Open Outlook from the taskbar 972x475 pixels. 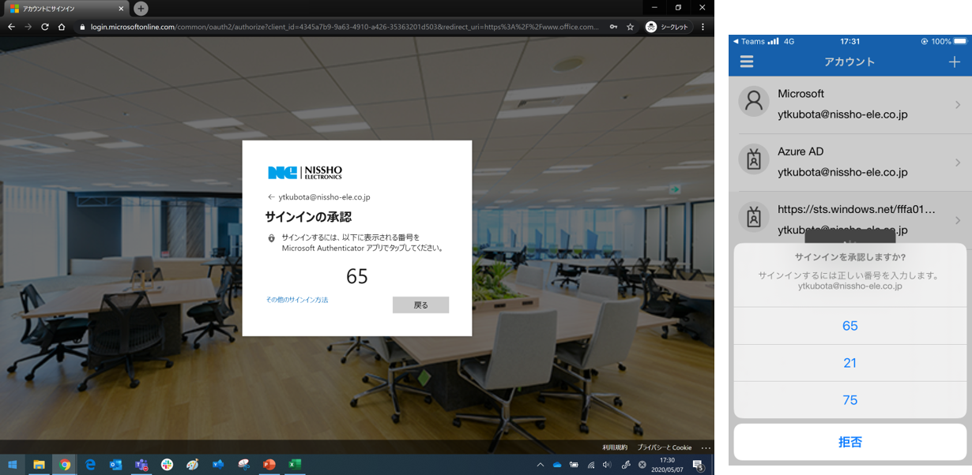(115, 465)
